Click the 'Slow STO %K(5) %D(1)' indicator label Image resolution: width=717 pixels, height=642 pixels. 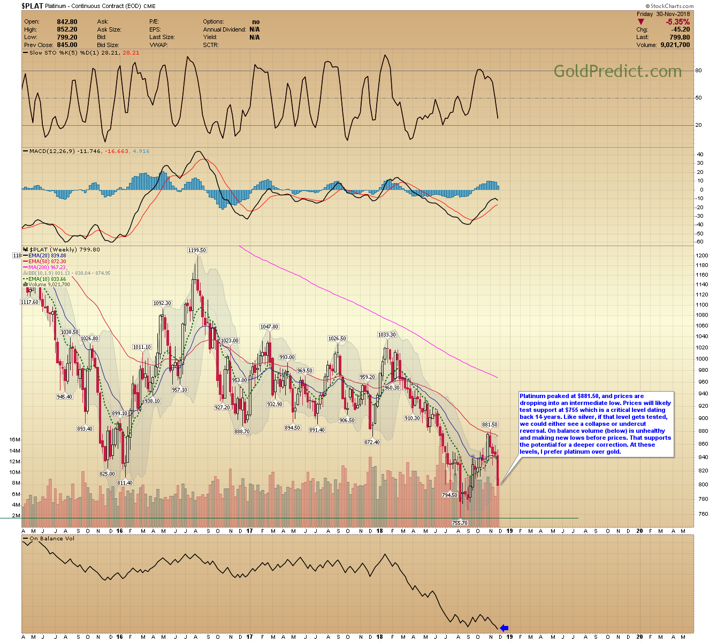(x=64, y=53)
